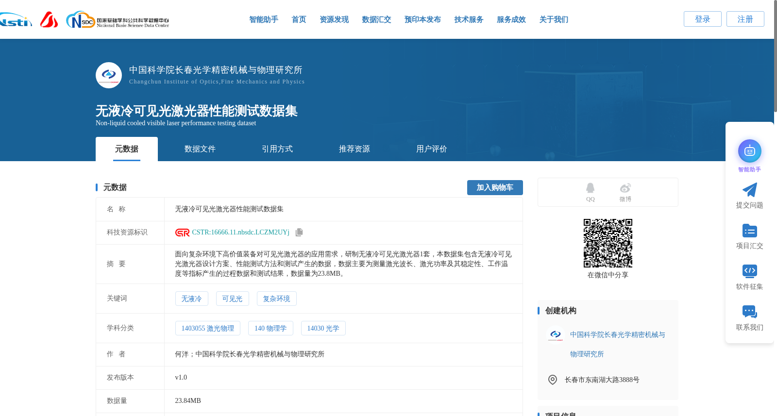Open the 项目汇交 folder icon
777x416 pixels.
[x=750, y=231]
